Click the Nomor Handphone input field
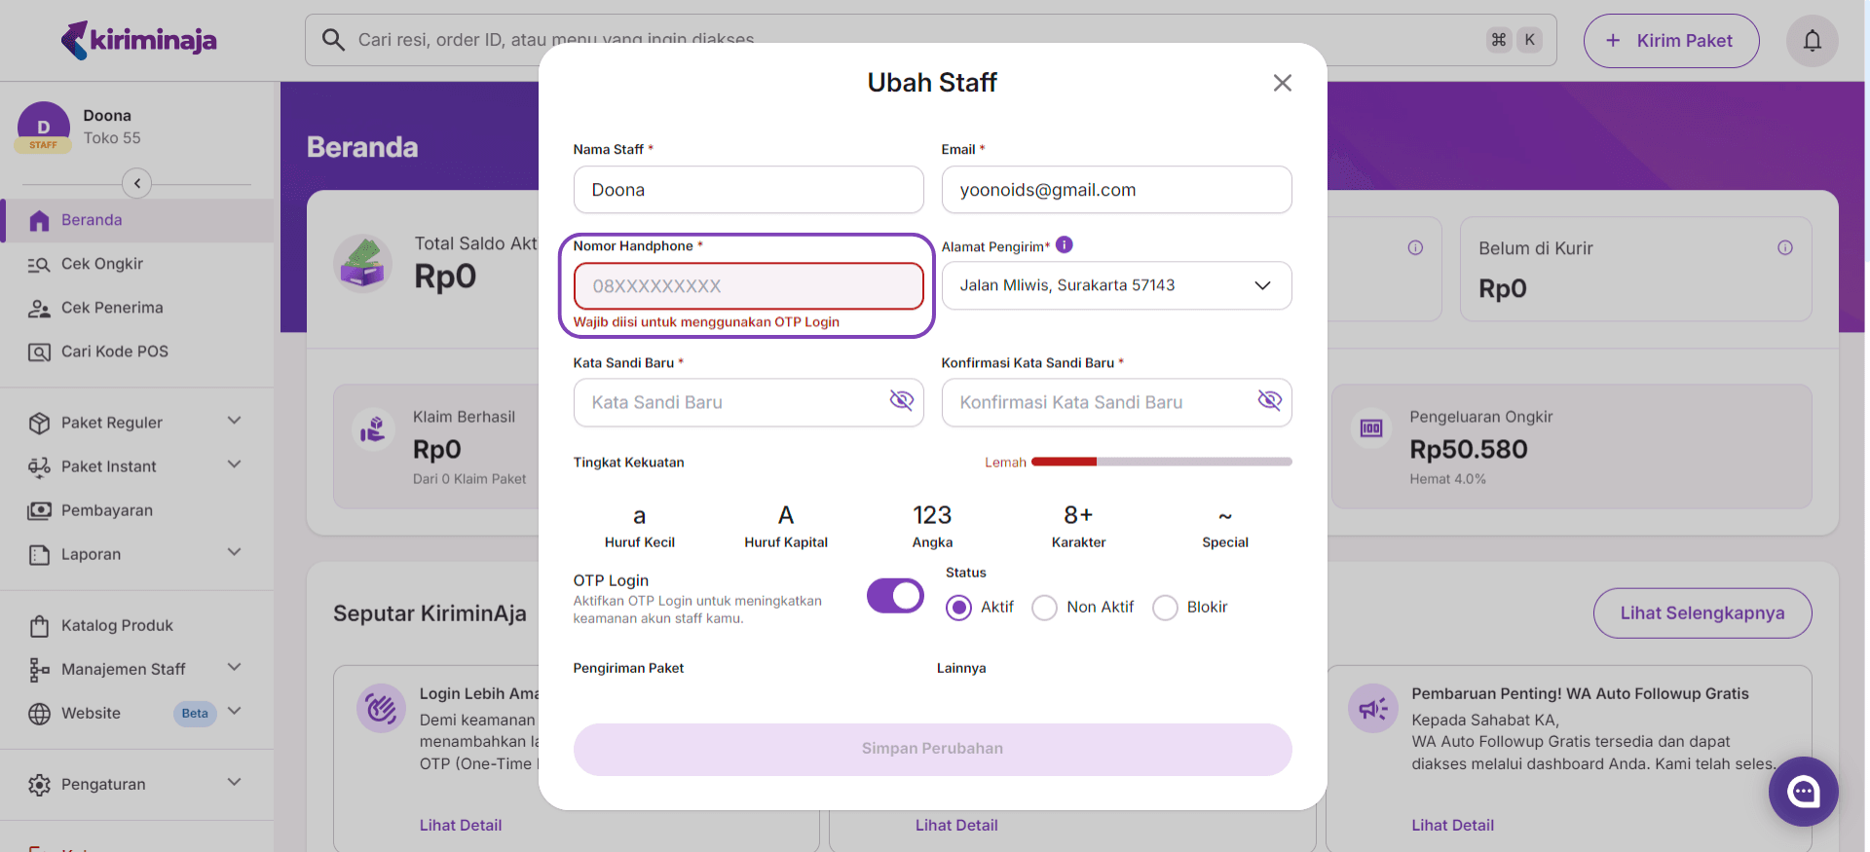Viewport: 1870px width, 852px height. 748,286
